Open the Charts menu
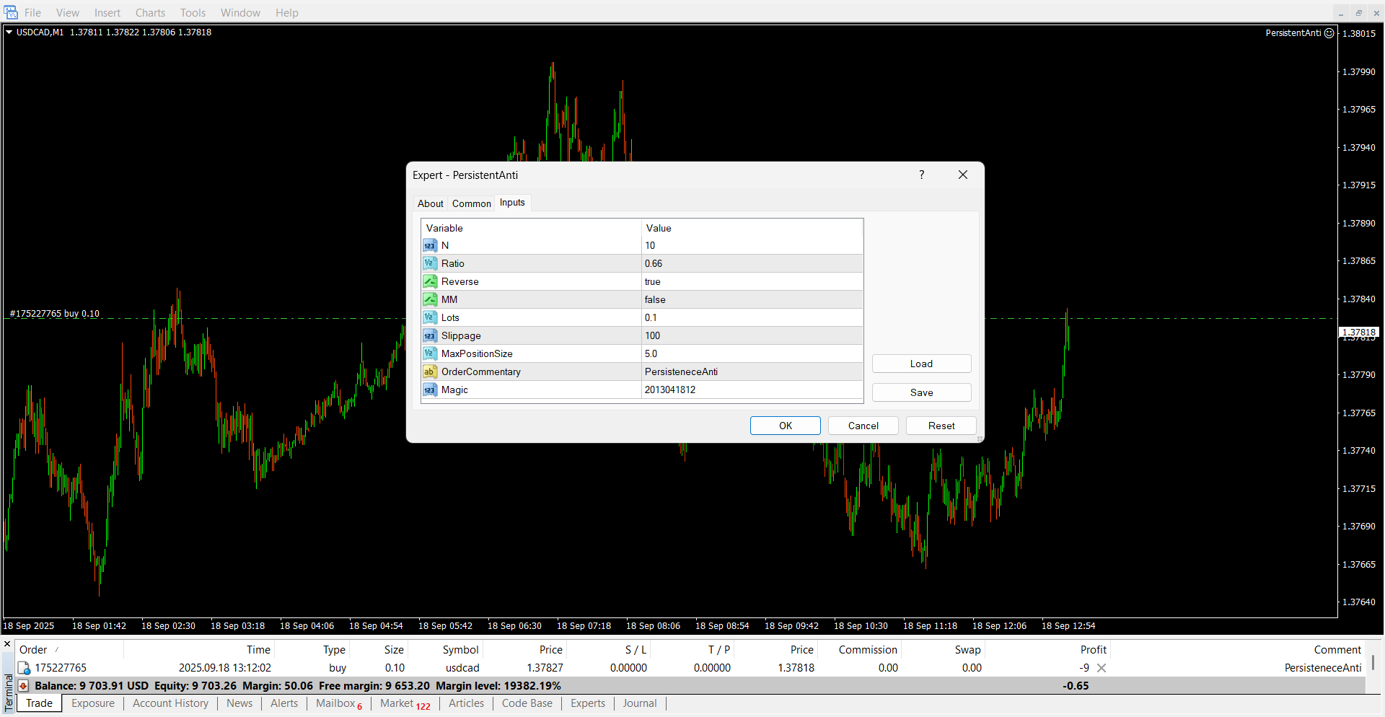 (x=150, y=13)
